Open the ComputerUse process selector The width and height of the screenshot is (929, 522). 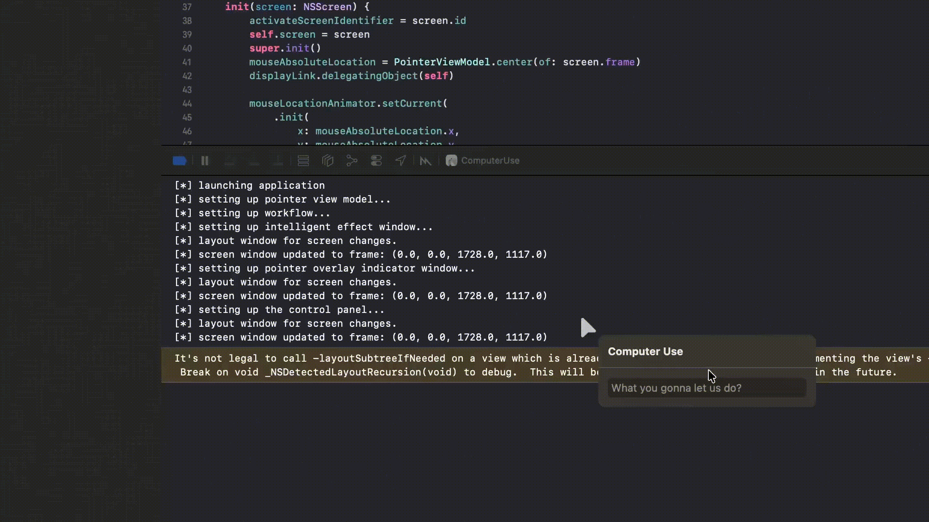[x=490, y=161]
